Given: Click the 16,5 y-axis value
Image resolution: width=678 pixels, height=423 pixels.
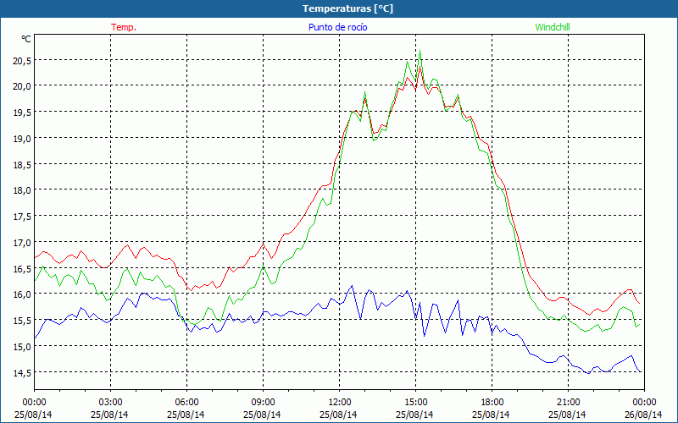Looking at the screenshot, I should coord(22,268).
